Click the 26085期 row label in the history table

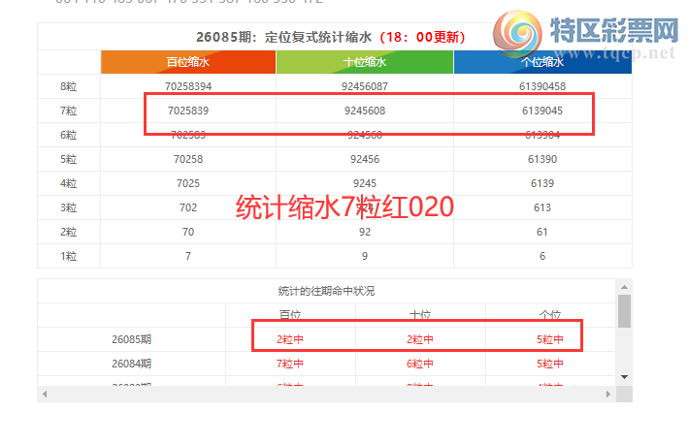tap(132, 339)
